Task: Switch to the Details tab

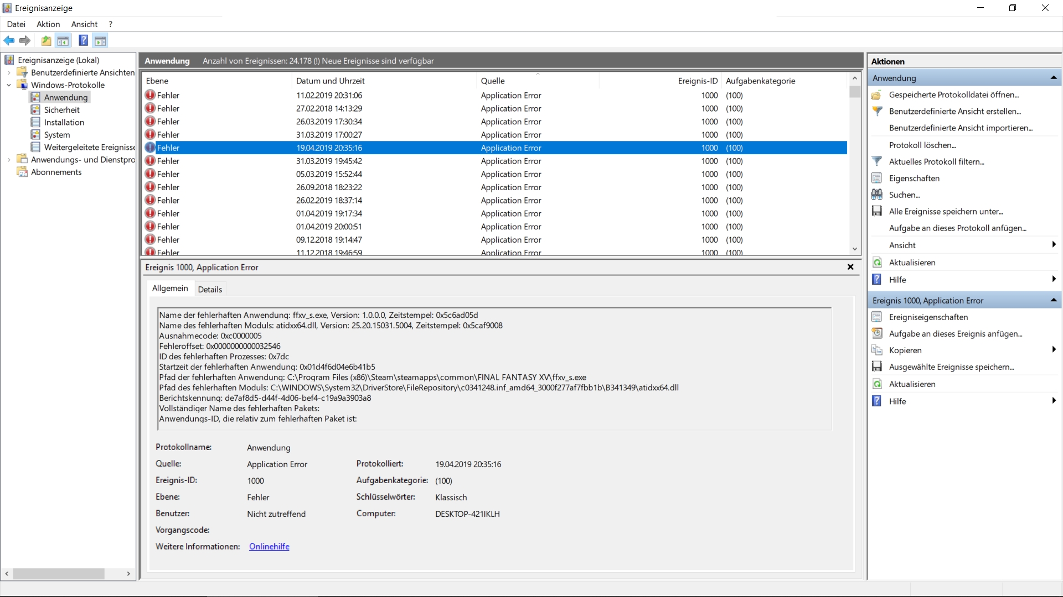Action: (x=210, y=289)
